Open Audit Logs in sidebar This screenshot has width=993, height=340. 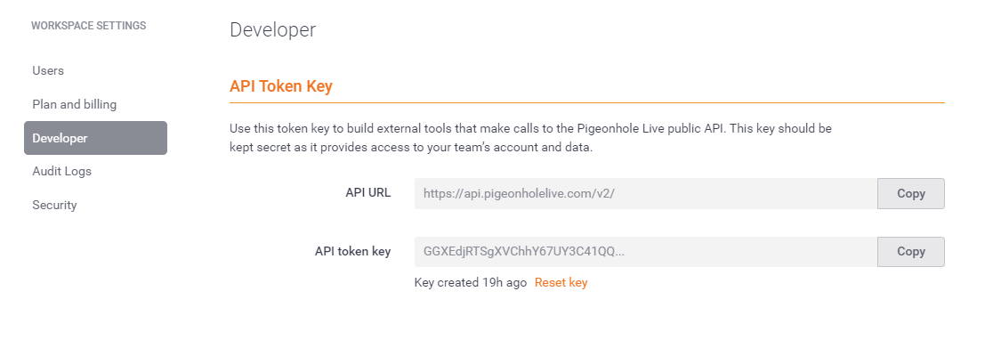pyautogui.click(x=62, y=171)
